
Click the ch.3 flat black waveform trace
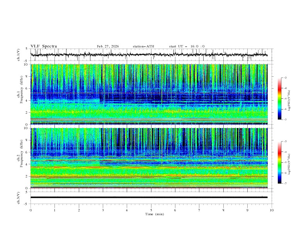149,197
